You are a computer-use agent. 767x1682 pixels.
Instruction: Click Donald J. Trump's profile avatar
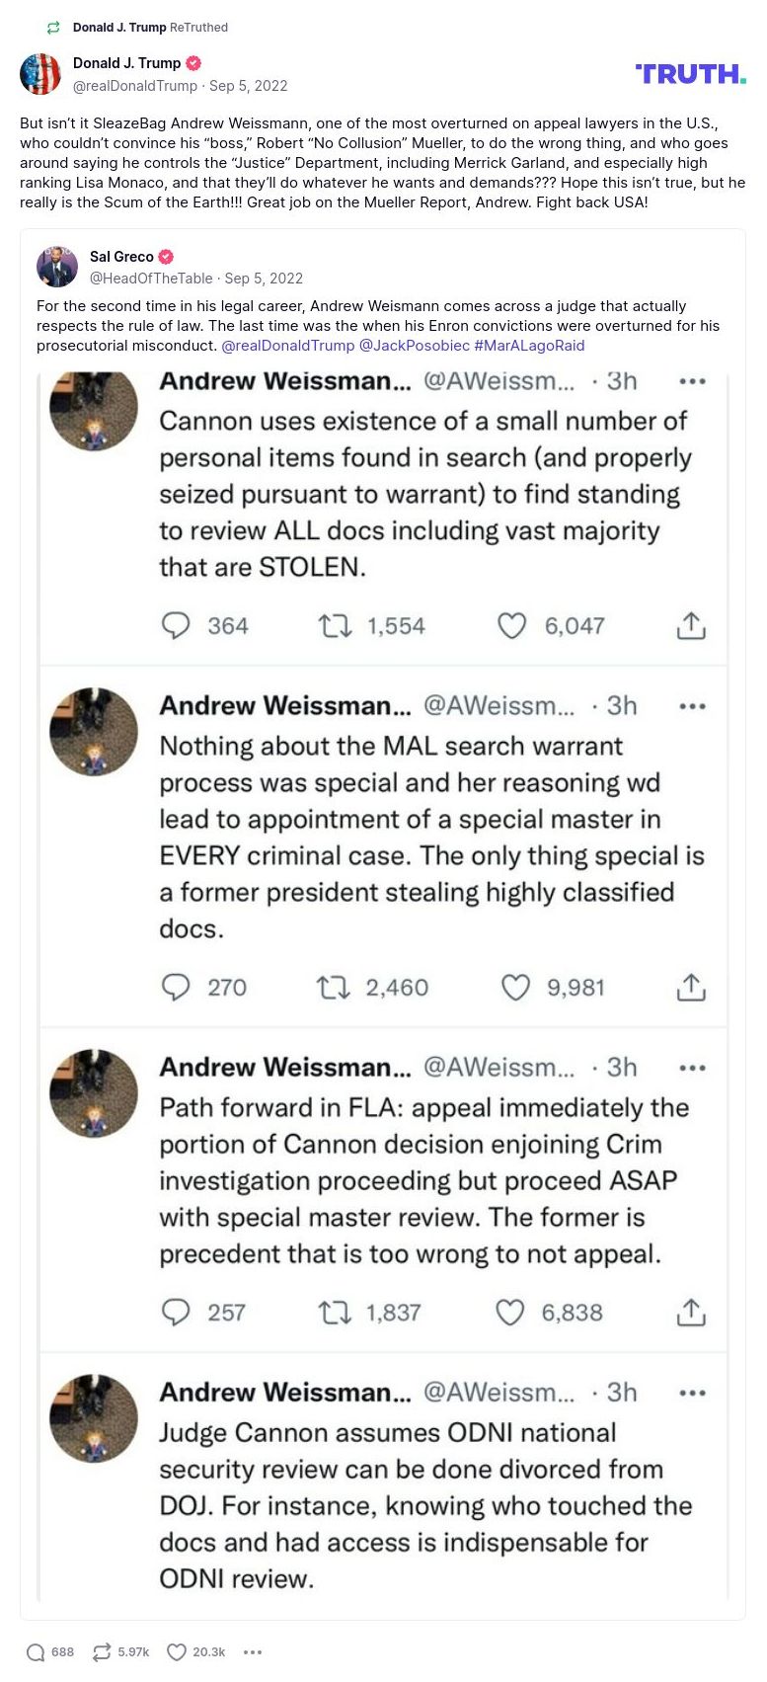[40, 74]
